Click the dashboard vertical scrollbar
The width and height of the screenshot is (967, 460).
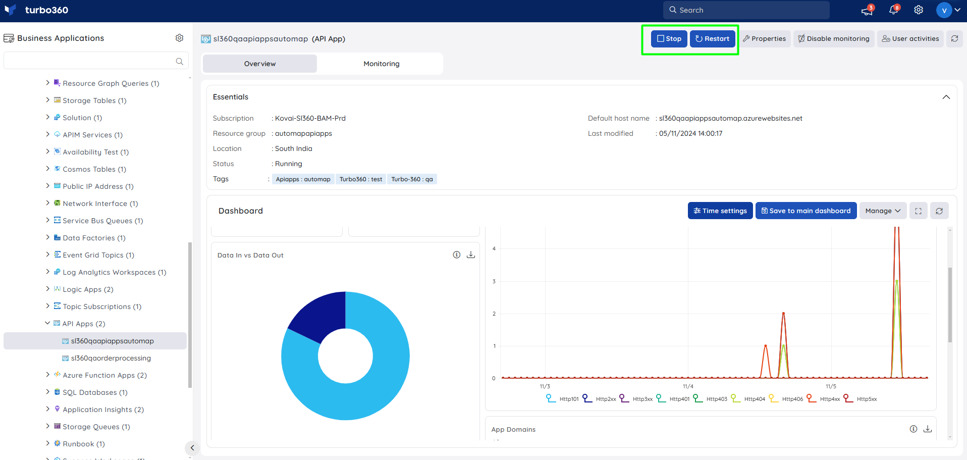point(950,304)
